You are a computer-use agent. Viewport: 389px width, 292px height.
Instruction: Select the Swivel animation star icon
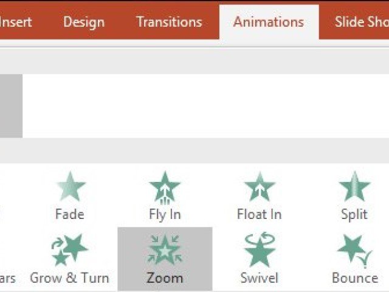coord(260,249)
